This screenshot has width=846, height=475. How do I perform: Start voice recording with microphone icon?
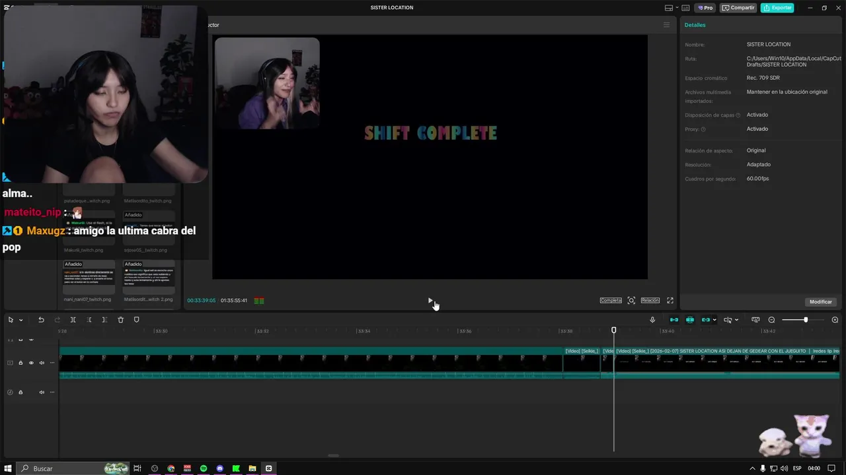click(x=652, y=320)
